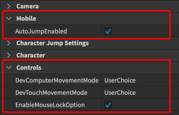
Task: Select the DevTouchMovementMode property name
Action: [x=51, y=93]
